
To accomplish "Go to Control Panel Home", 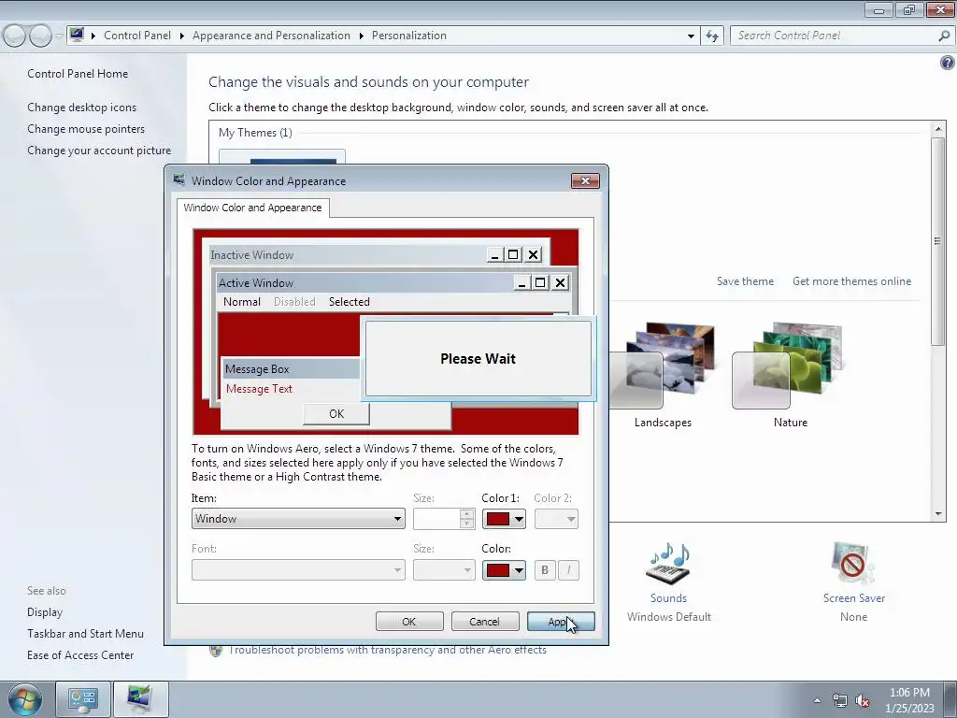I will pyautogui.click(x=78, y=73).
